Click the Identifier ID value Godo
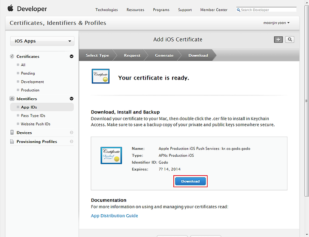 [x=164, y=162]
